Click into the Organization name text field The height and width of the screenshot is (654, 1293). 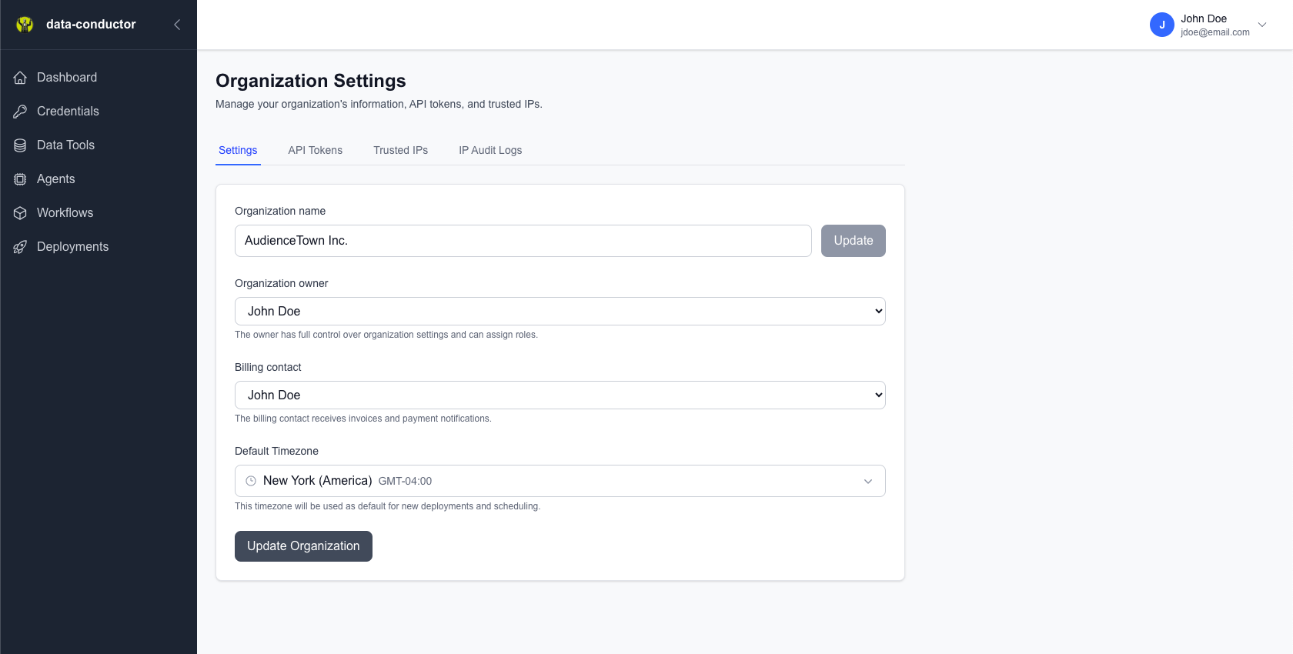(523, 241)
